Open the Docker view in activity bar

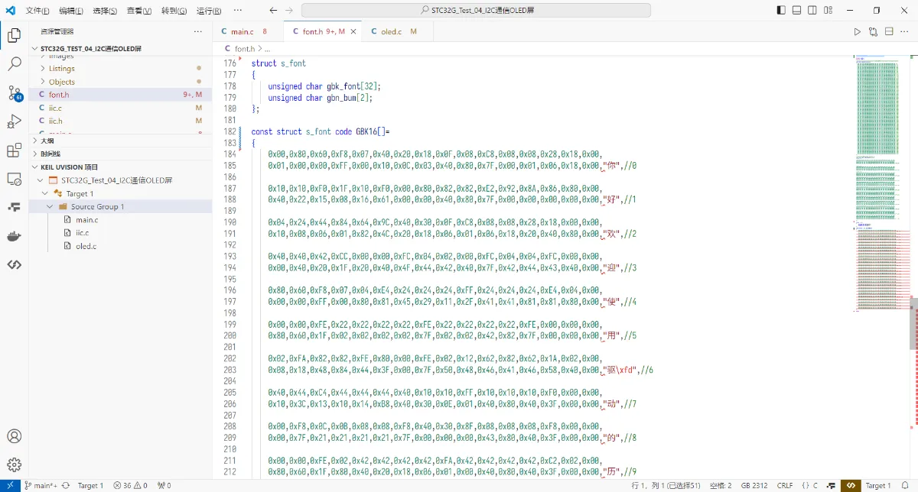pyautogui.click(x=14, y=236)
